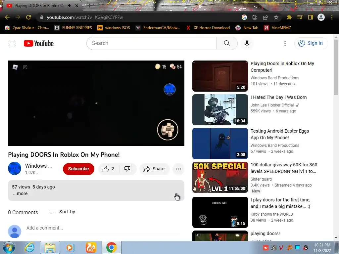Open more actions ellipsis under video
This screenshot has height=254, width=339.
[178, 169]
